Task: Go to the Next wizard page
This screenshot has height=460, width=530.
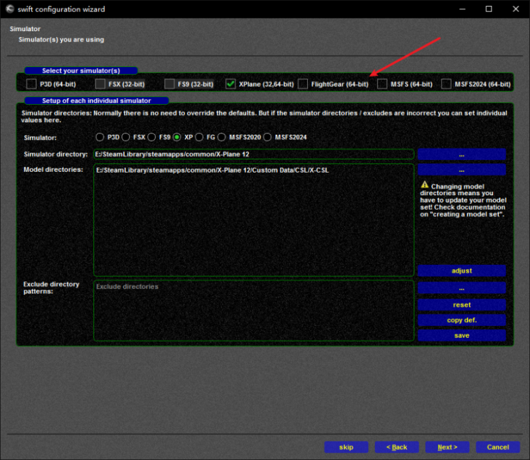Action: 447,447
